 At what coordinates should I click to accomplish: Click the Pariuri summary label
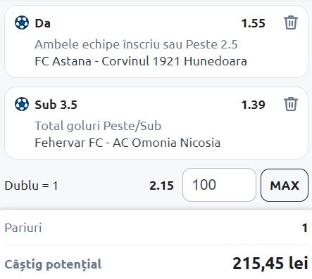23,228
